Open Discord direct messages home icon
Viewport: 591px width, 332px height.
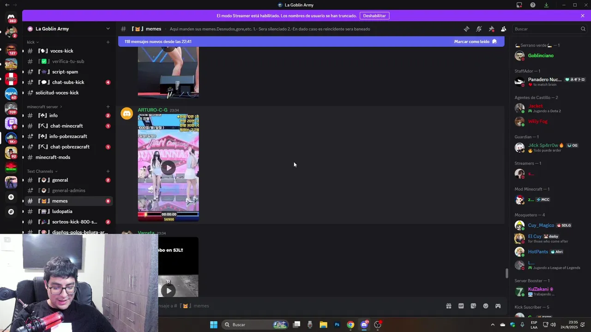coord(11,17)
